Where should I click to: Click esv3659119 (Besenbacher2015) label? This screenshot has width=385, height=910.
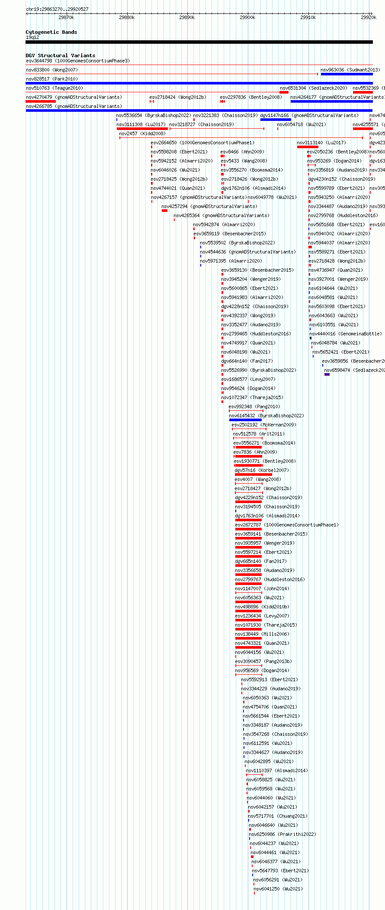(x=230, y=234)
